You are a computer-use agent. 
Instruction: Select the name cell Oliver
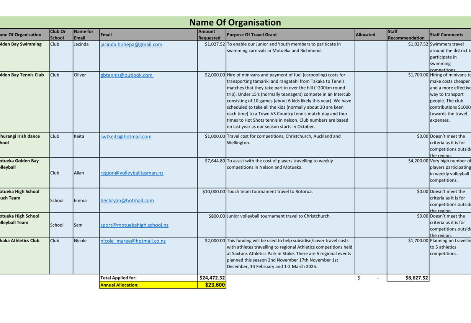pos(86,102)
